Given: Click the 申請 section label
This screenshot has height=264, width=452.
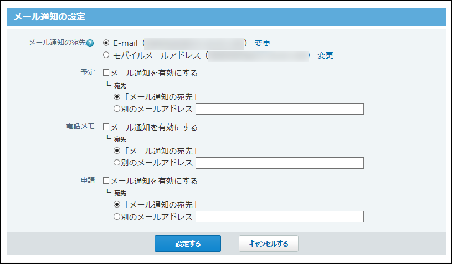Looking at the screenshot, I should pyautogui.click(x=88, y=180).
